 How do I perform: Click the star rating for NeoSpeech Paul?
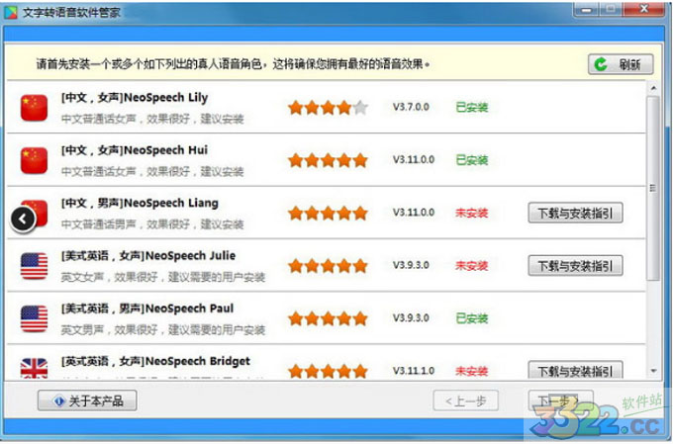tap(328, 318)
